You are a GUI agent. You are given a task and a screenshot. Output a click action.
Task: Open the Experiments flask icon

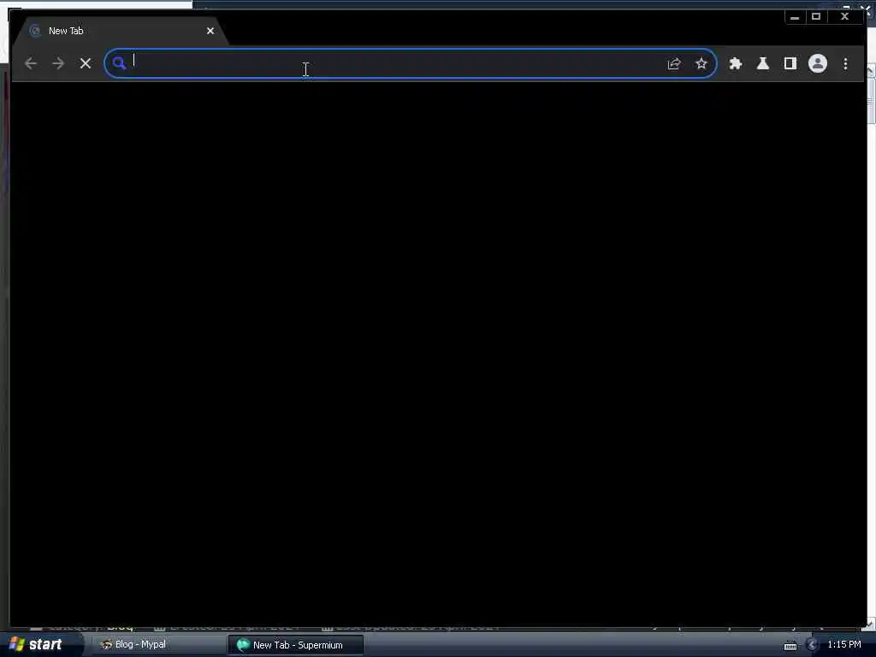(762, 63)
